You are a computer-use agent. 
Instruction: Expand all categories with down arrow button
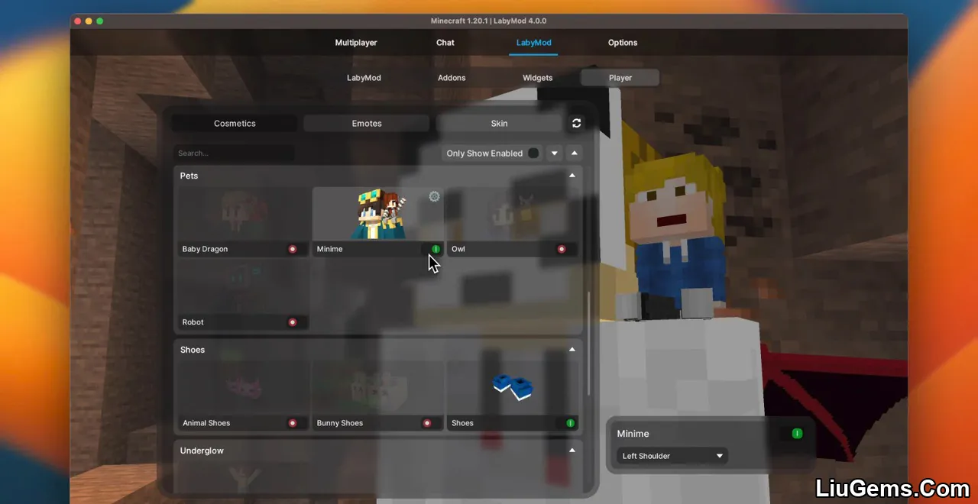(555, 153)
